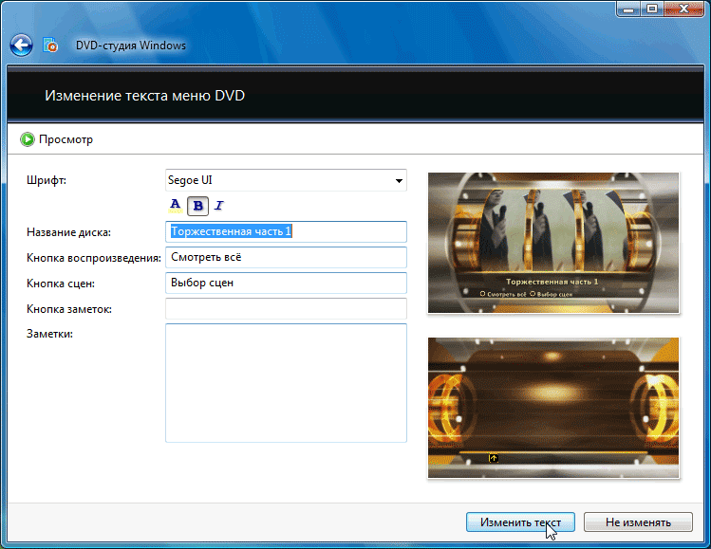Click the green Просмотр play icon
This screenshot has height=549, width=711.
pos(28,139)
